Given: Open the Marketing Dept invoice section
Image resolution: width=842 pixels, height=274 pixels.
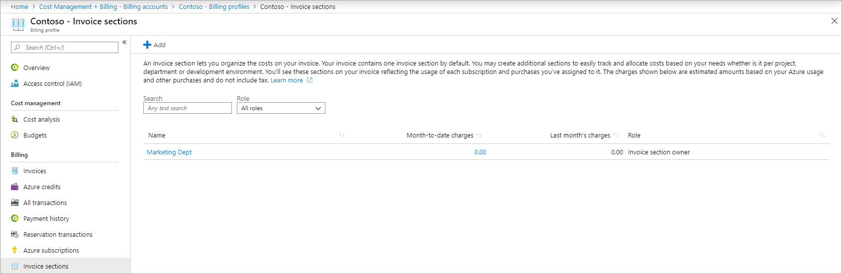Looking at the screenshot, I should [169, 152].
